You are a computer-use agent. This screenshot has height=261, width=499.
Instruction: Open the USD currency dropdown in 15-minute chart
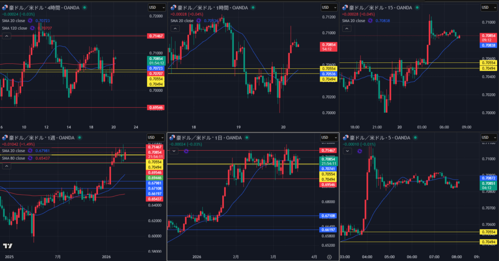click(x=487, y=7)
